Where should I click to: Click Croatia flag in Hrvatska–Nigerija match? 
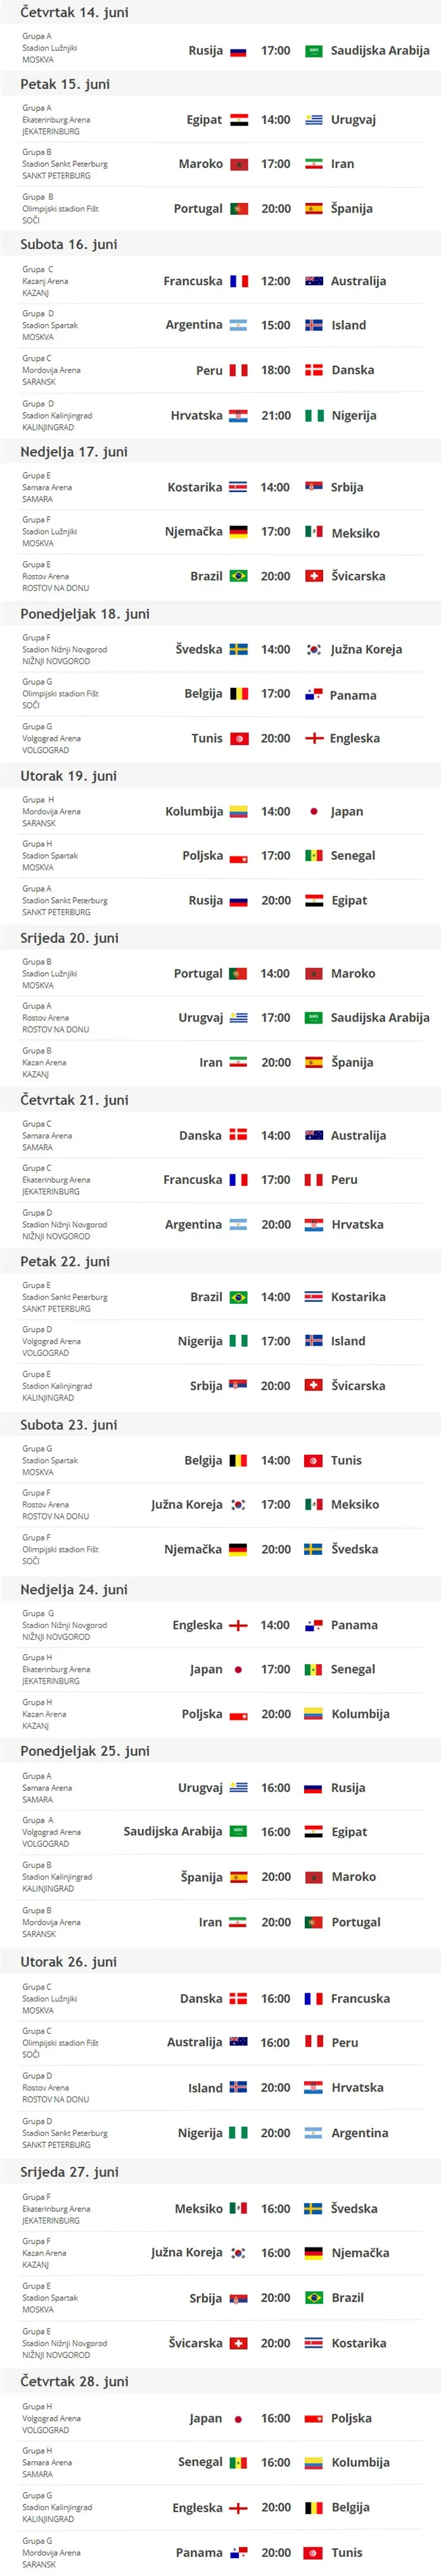pyautogui.click(x=238, y=415)
